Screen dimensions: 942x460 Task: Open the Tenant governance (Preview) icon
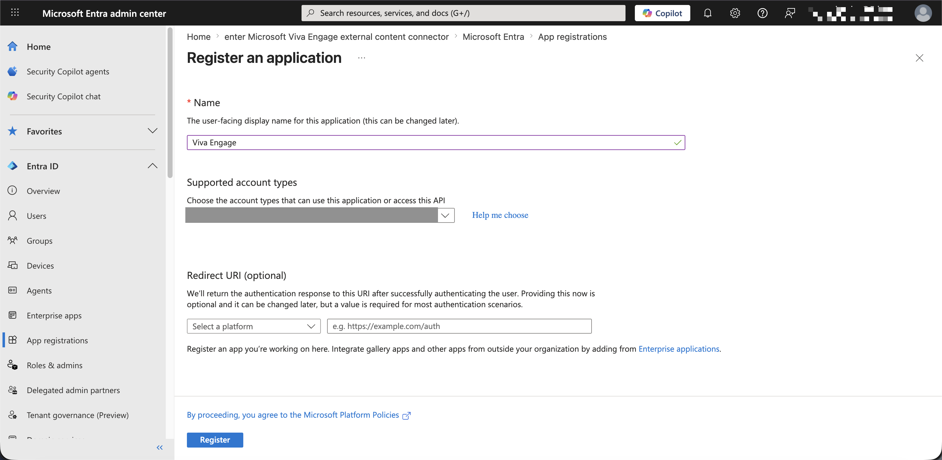pyautogui.click(x=13, y=415)
